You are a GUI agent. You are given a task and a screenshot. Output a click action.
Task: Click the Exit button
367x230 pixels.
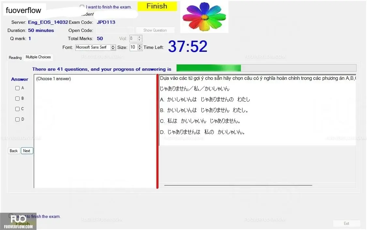[347, 223]
